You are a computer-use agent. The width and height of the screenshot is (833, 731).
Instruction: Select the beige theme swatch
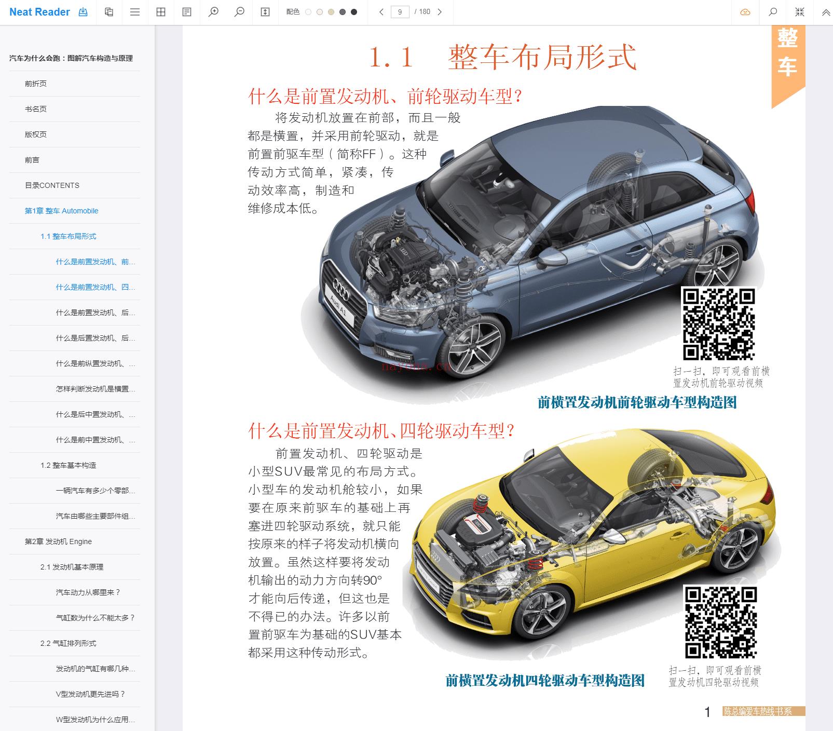[331, 12]
